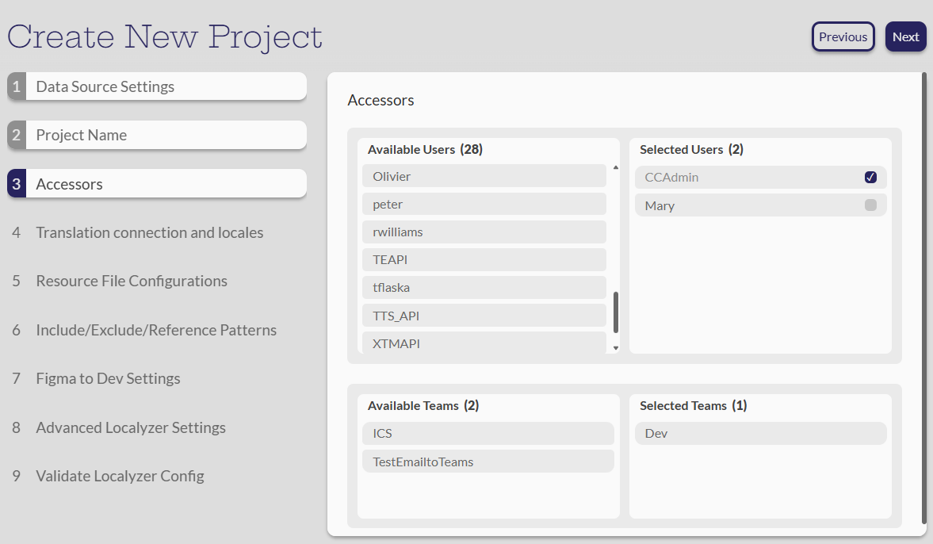Screen dimensions: 933x544
Task: Remove the Dev team from Selected Teams
Action: coord(759,434)
